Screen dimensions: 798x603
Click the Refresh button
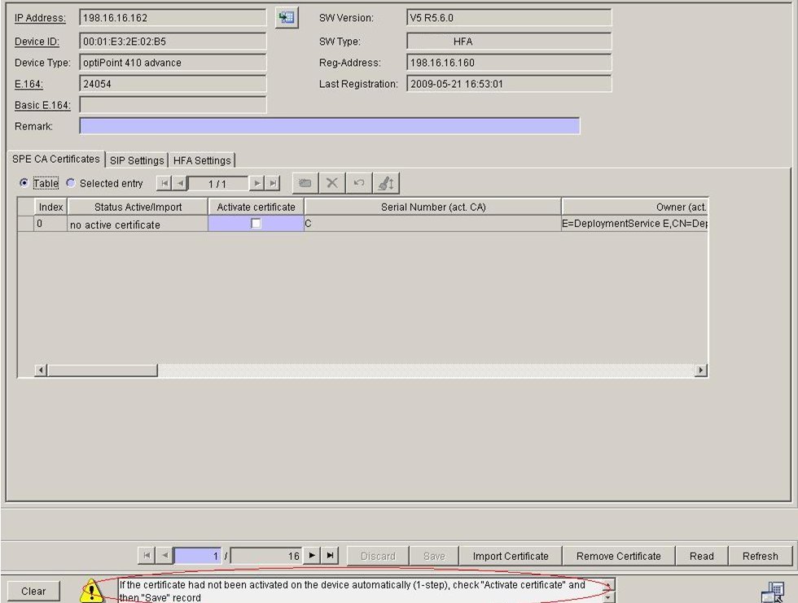tap(760, 556)
